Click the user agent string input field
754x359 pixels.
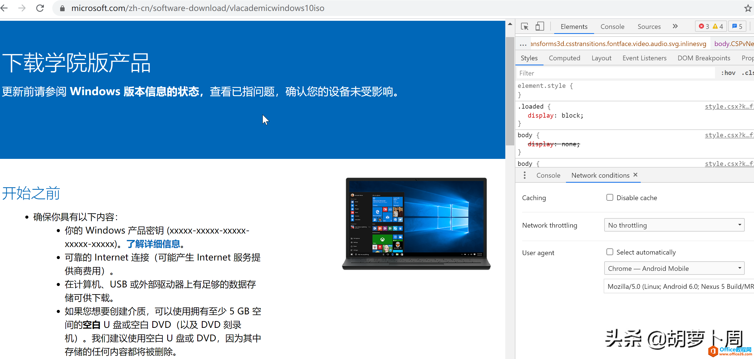(x=679, y=286)
